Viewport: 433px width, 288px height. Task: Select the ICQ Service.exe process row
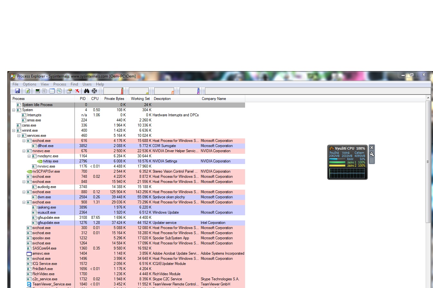pos(128,264)
